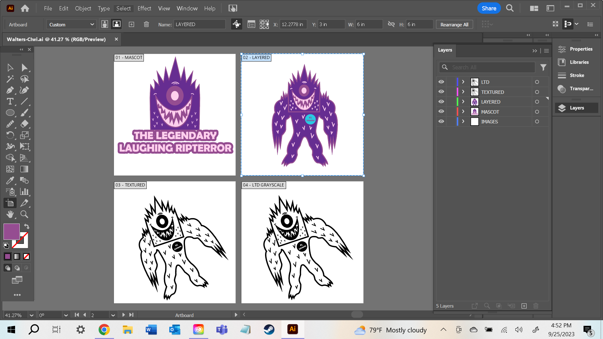
Task: Open the rotate view angle dropdown
Action: pos(66,315)
